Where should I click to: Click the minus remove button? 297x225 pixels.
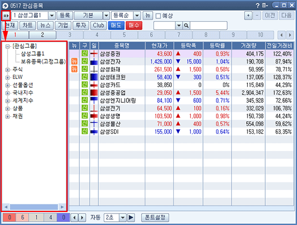coord(257,16)
